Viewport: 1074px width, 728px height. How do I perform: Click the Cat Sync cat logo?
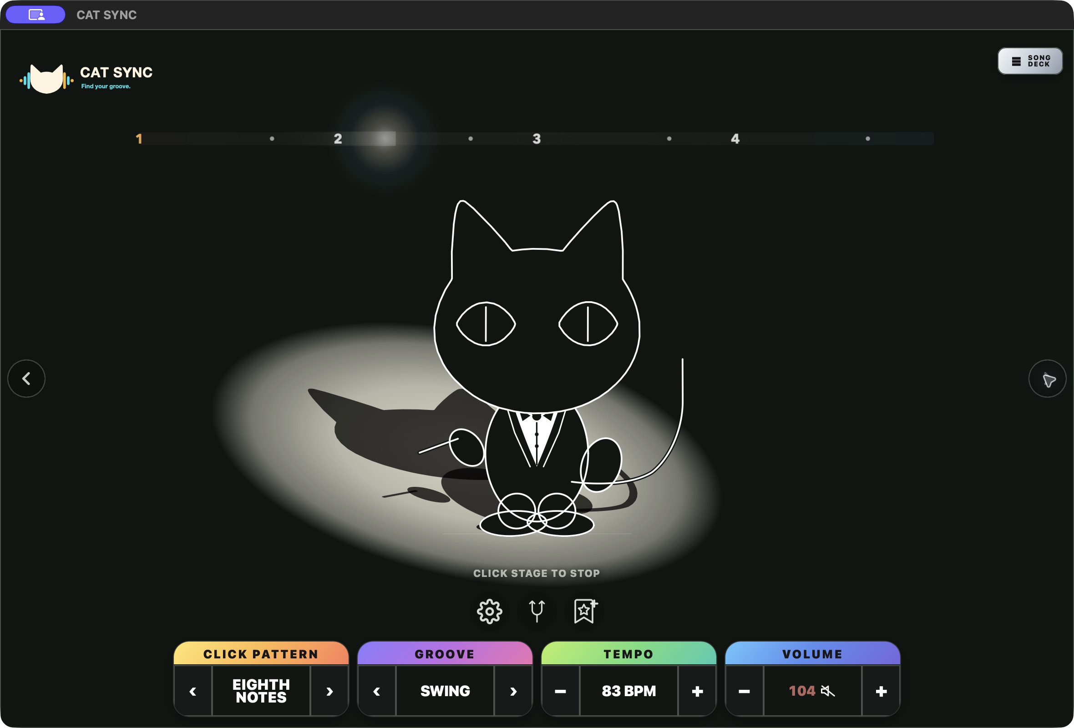(46, 79)
